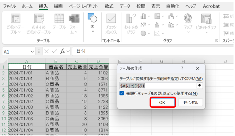The height and width of the screenshot is (136, 235).
Task: Select column A header
Action: click(x=27, y=61)
